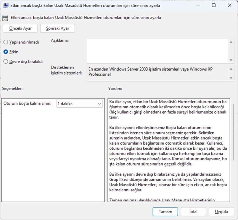
Task: Apply changes with the Uygula button
Action: point(221,212)
